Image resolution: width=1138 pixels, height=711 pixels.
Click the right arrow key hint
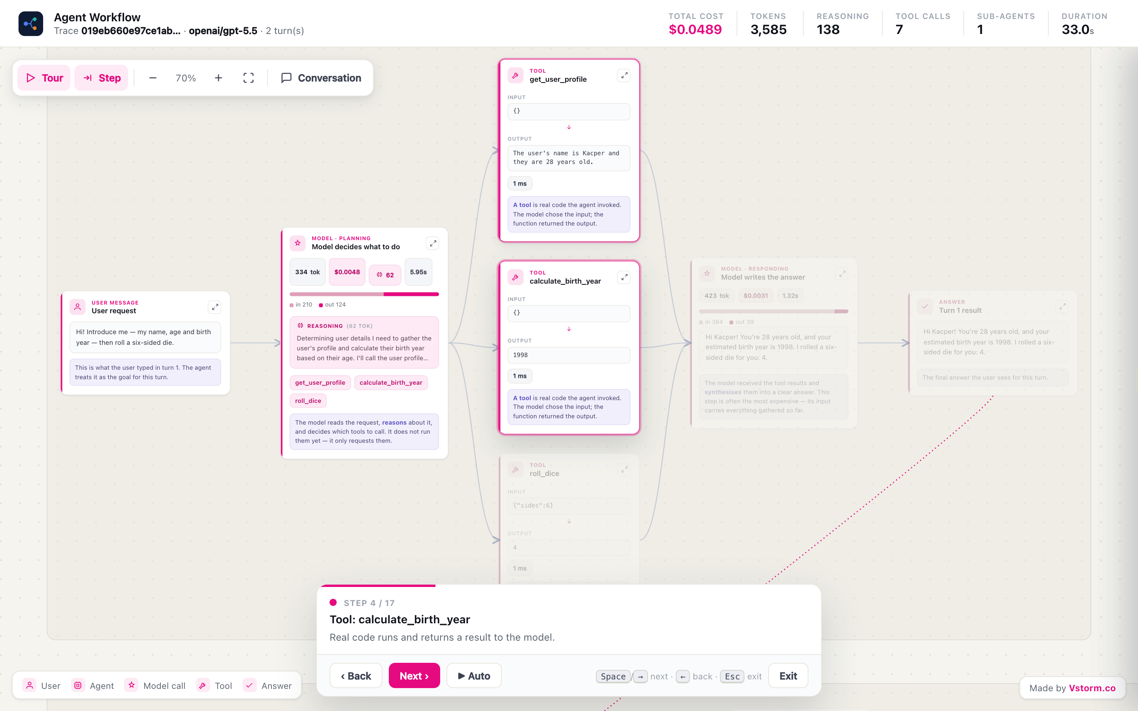coord(641,676)
